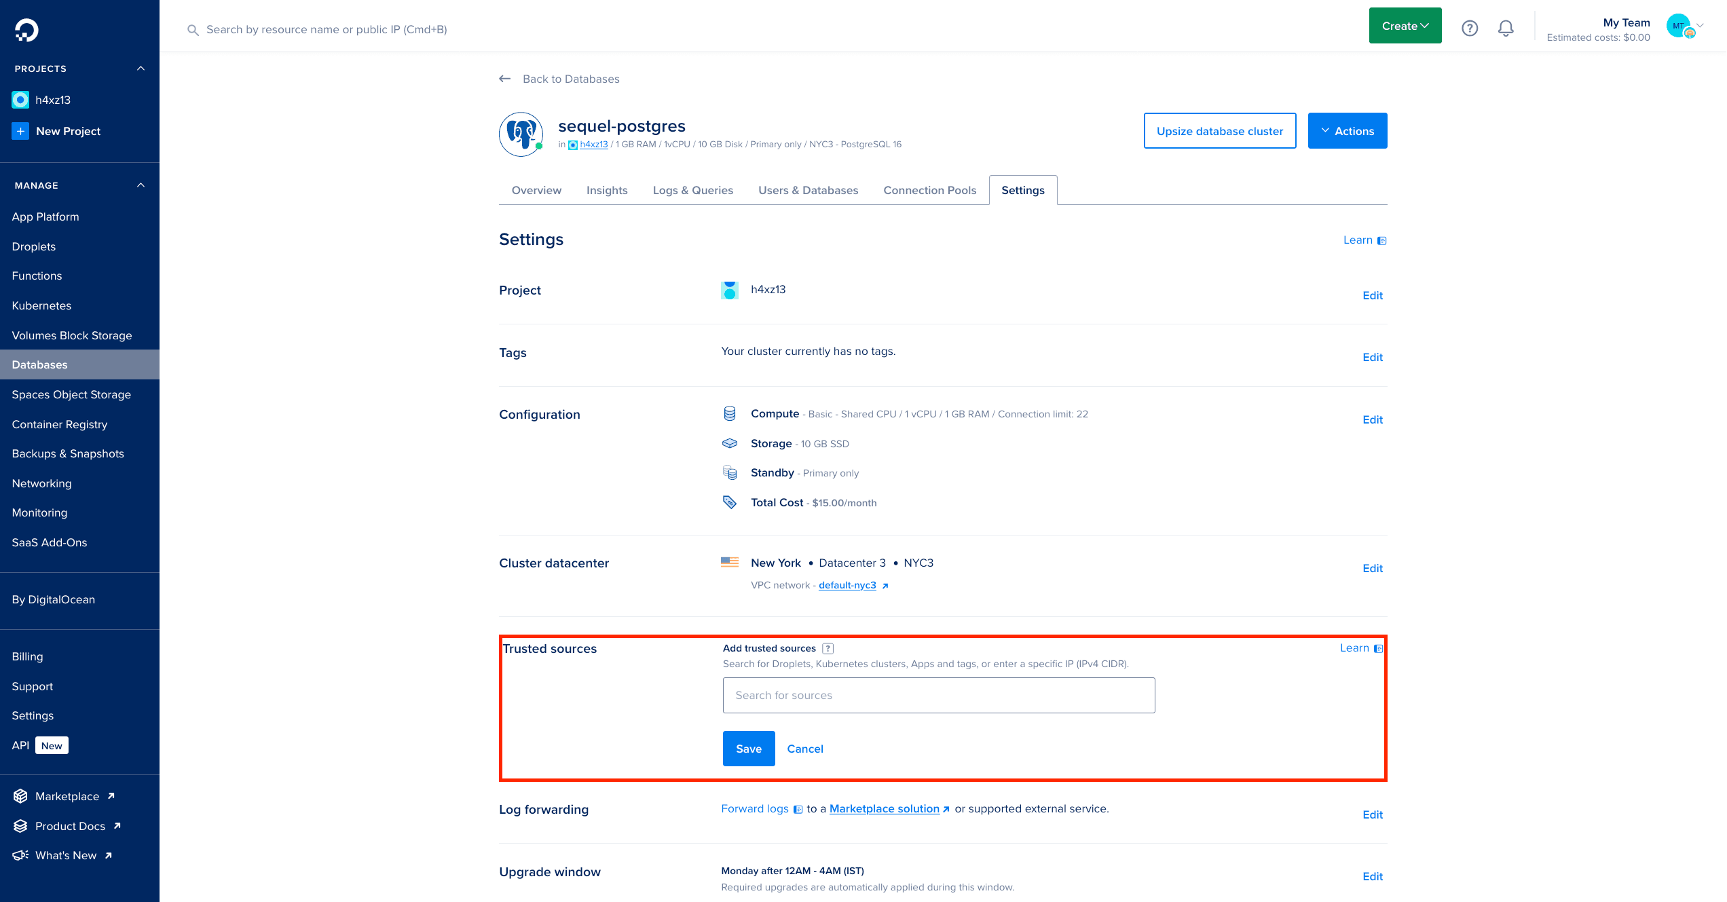Edit the Project setting
The width and height of the screenshot is (1727, 902).
point(1373,295)
